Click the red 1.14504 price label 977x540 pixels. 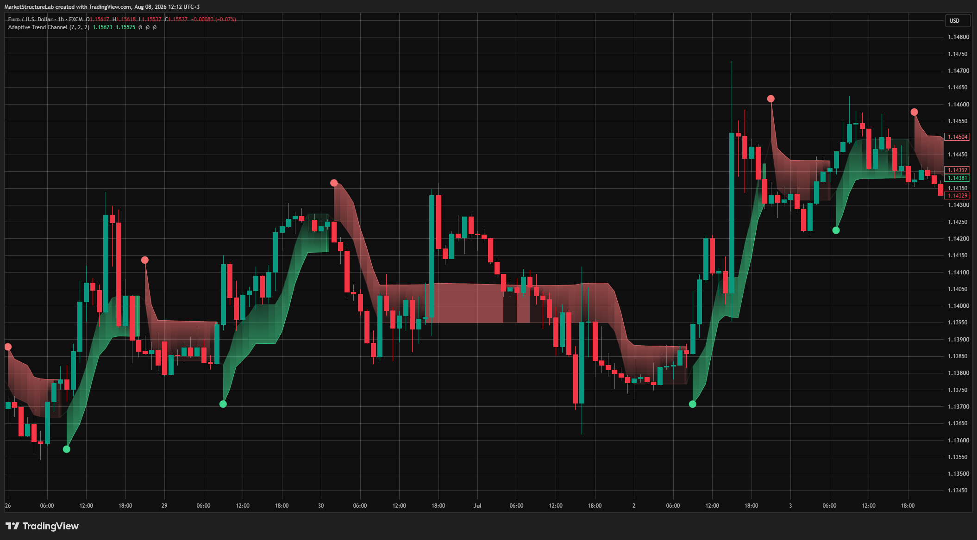coord(957,137)
